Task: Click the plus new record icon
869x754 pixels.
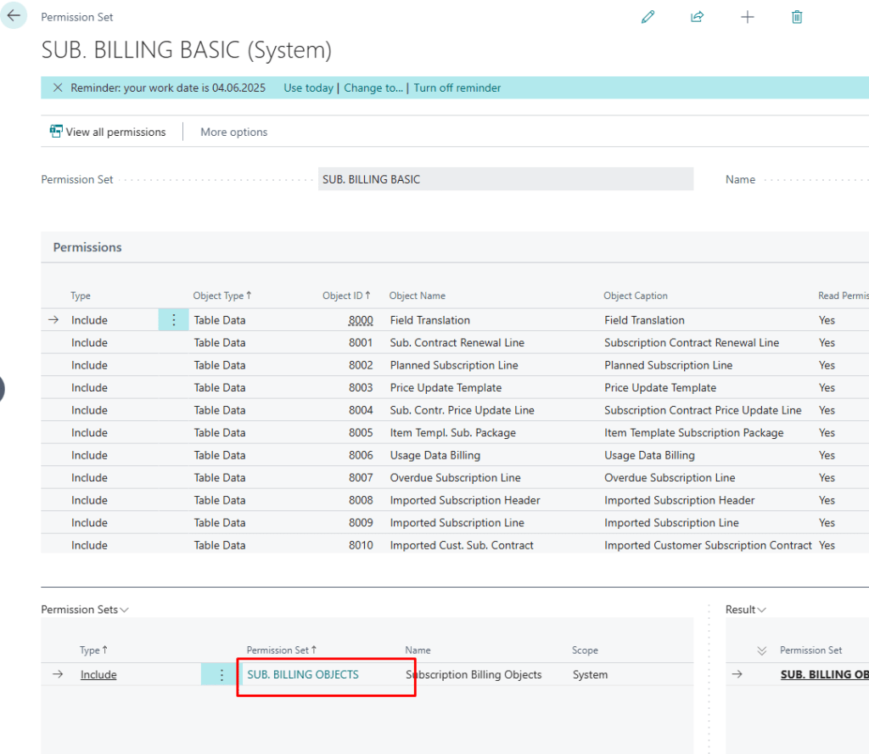Action: pyautogui.click(x=748, y=17)
